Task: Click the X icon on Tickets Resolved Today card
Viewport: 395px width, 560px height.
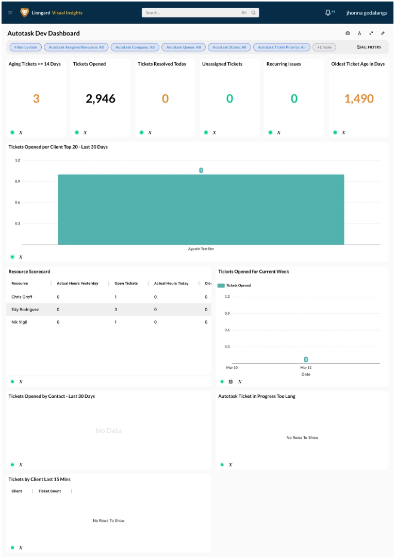Action: pos(150,132)
